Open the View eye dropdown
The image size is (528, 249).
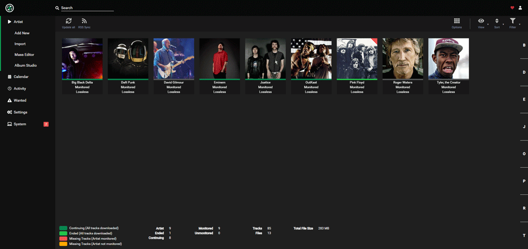click(481, 21)
